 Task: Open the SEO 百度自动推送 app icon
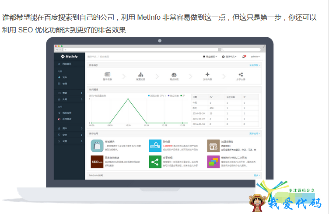pos(97,162)
